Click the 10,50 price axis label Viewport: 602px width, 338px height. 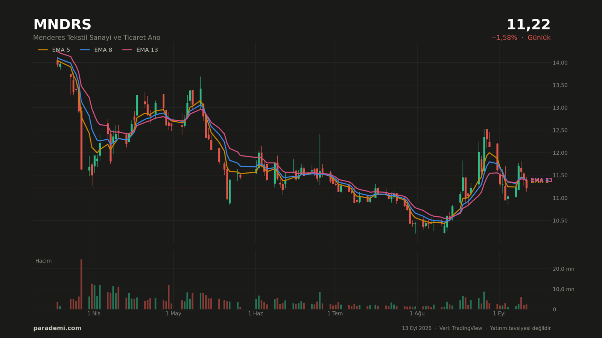tap(560, 220)
